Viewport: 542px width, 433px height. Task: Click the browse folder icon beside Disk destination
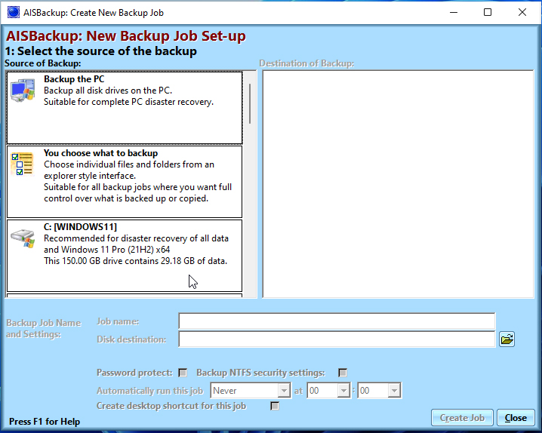(x=507, y=339)
